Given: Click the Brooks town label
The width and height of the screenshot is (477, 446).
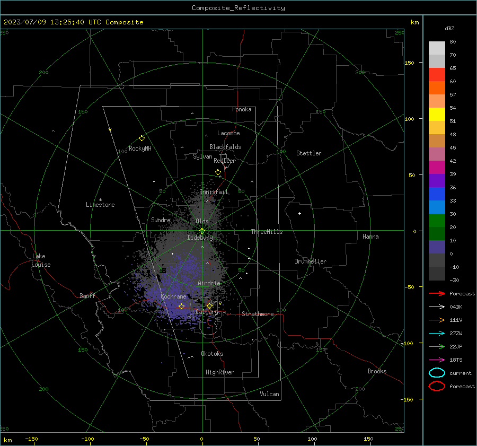Looking at the screenshot, I should pos(377,371).
